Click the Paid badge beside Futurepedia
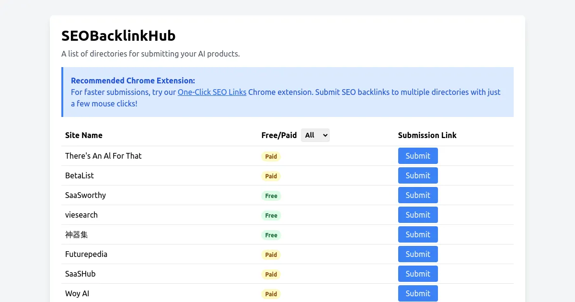 271,255
